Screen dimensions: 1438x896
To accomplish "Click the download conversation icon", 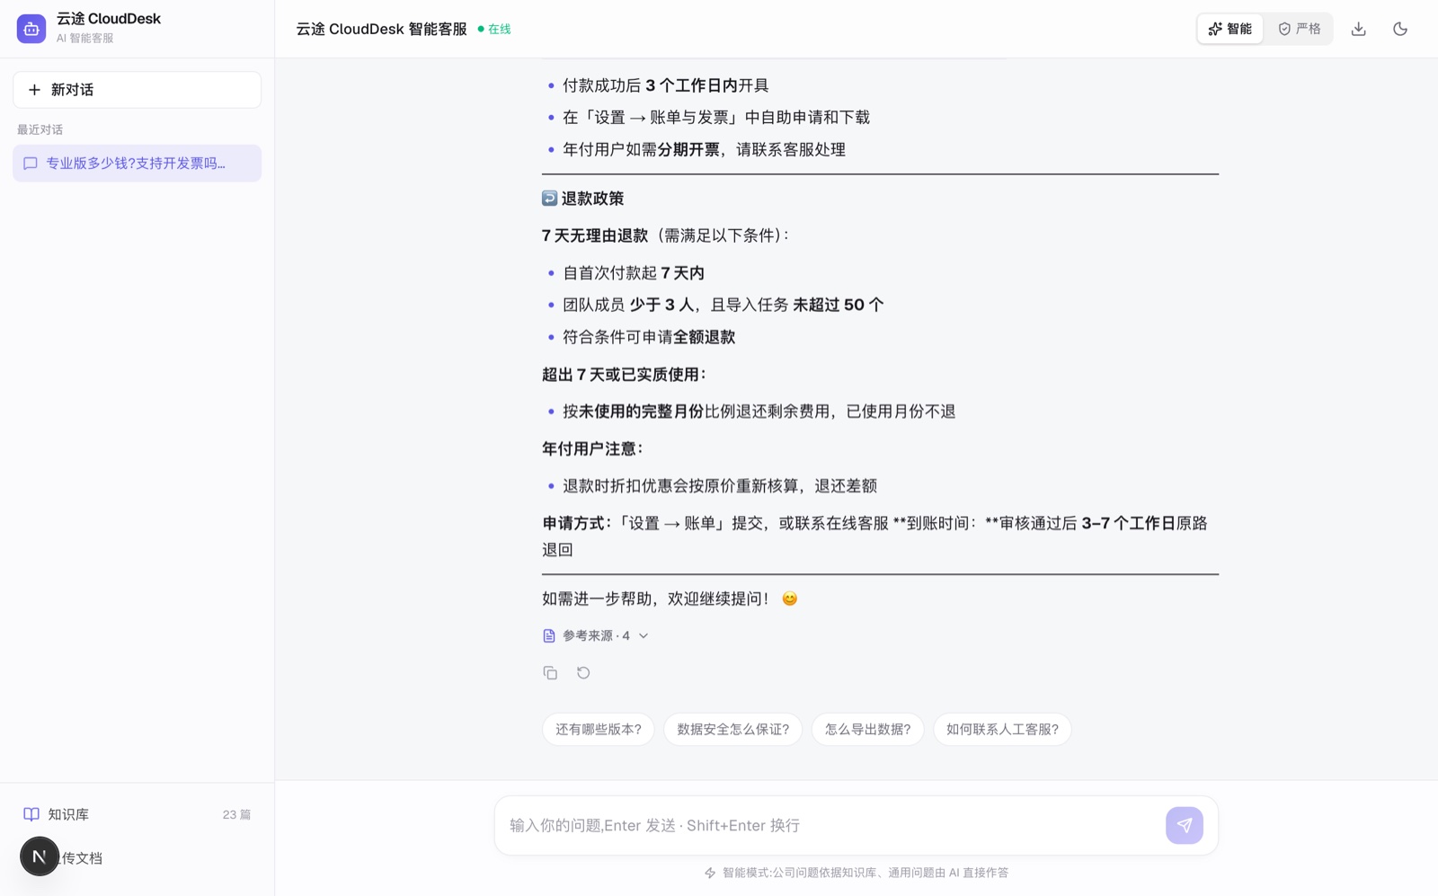I will 1359,29.
